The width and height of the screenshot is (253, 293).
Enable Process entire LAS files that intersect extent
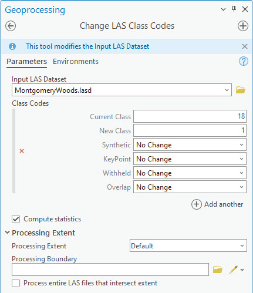point(16,283)
